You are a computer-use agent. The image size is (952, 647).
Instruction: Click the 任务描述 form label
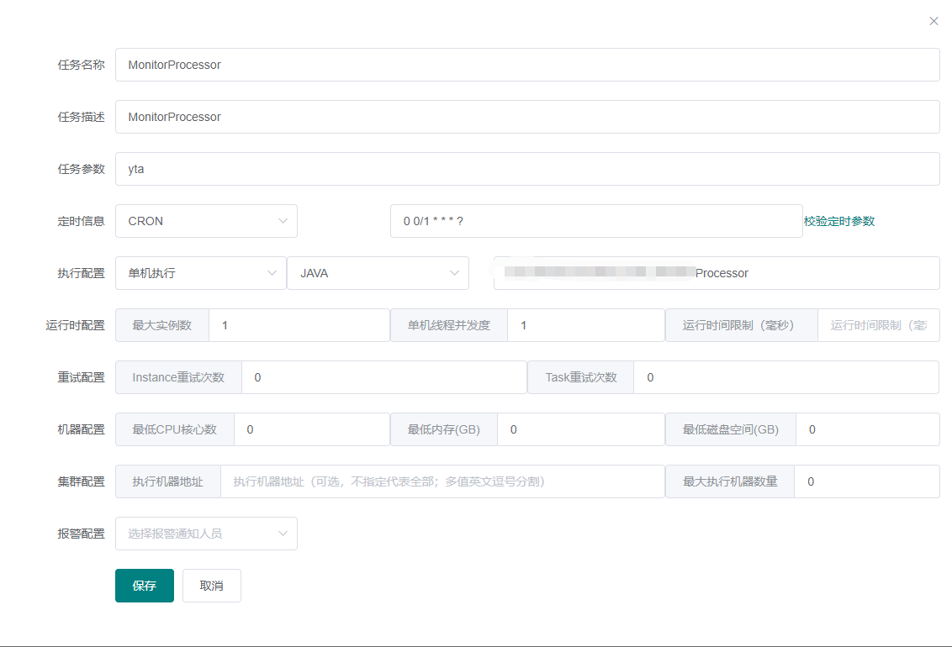[82, 117]
